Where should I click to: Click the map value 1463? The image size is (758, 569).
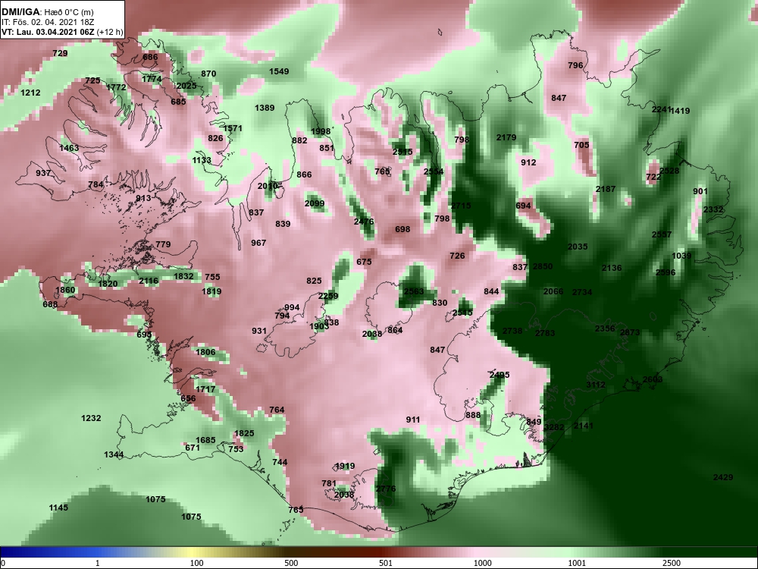(69, 148)
